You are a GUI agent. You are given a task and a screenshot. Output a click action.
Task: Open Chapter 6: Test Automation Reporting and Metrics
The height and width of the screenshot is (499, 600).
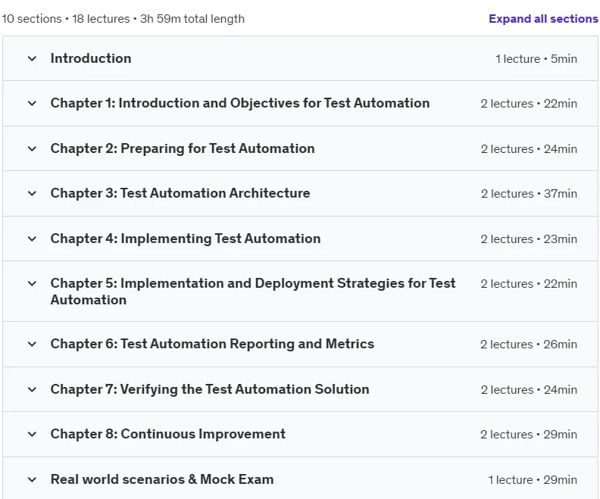(x=212, y=344)
